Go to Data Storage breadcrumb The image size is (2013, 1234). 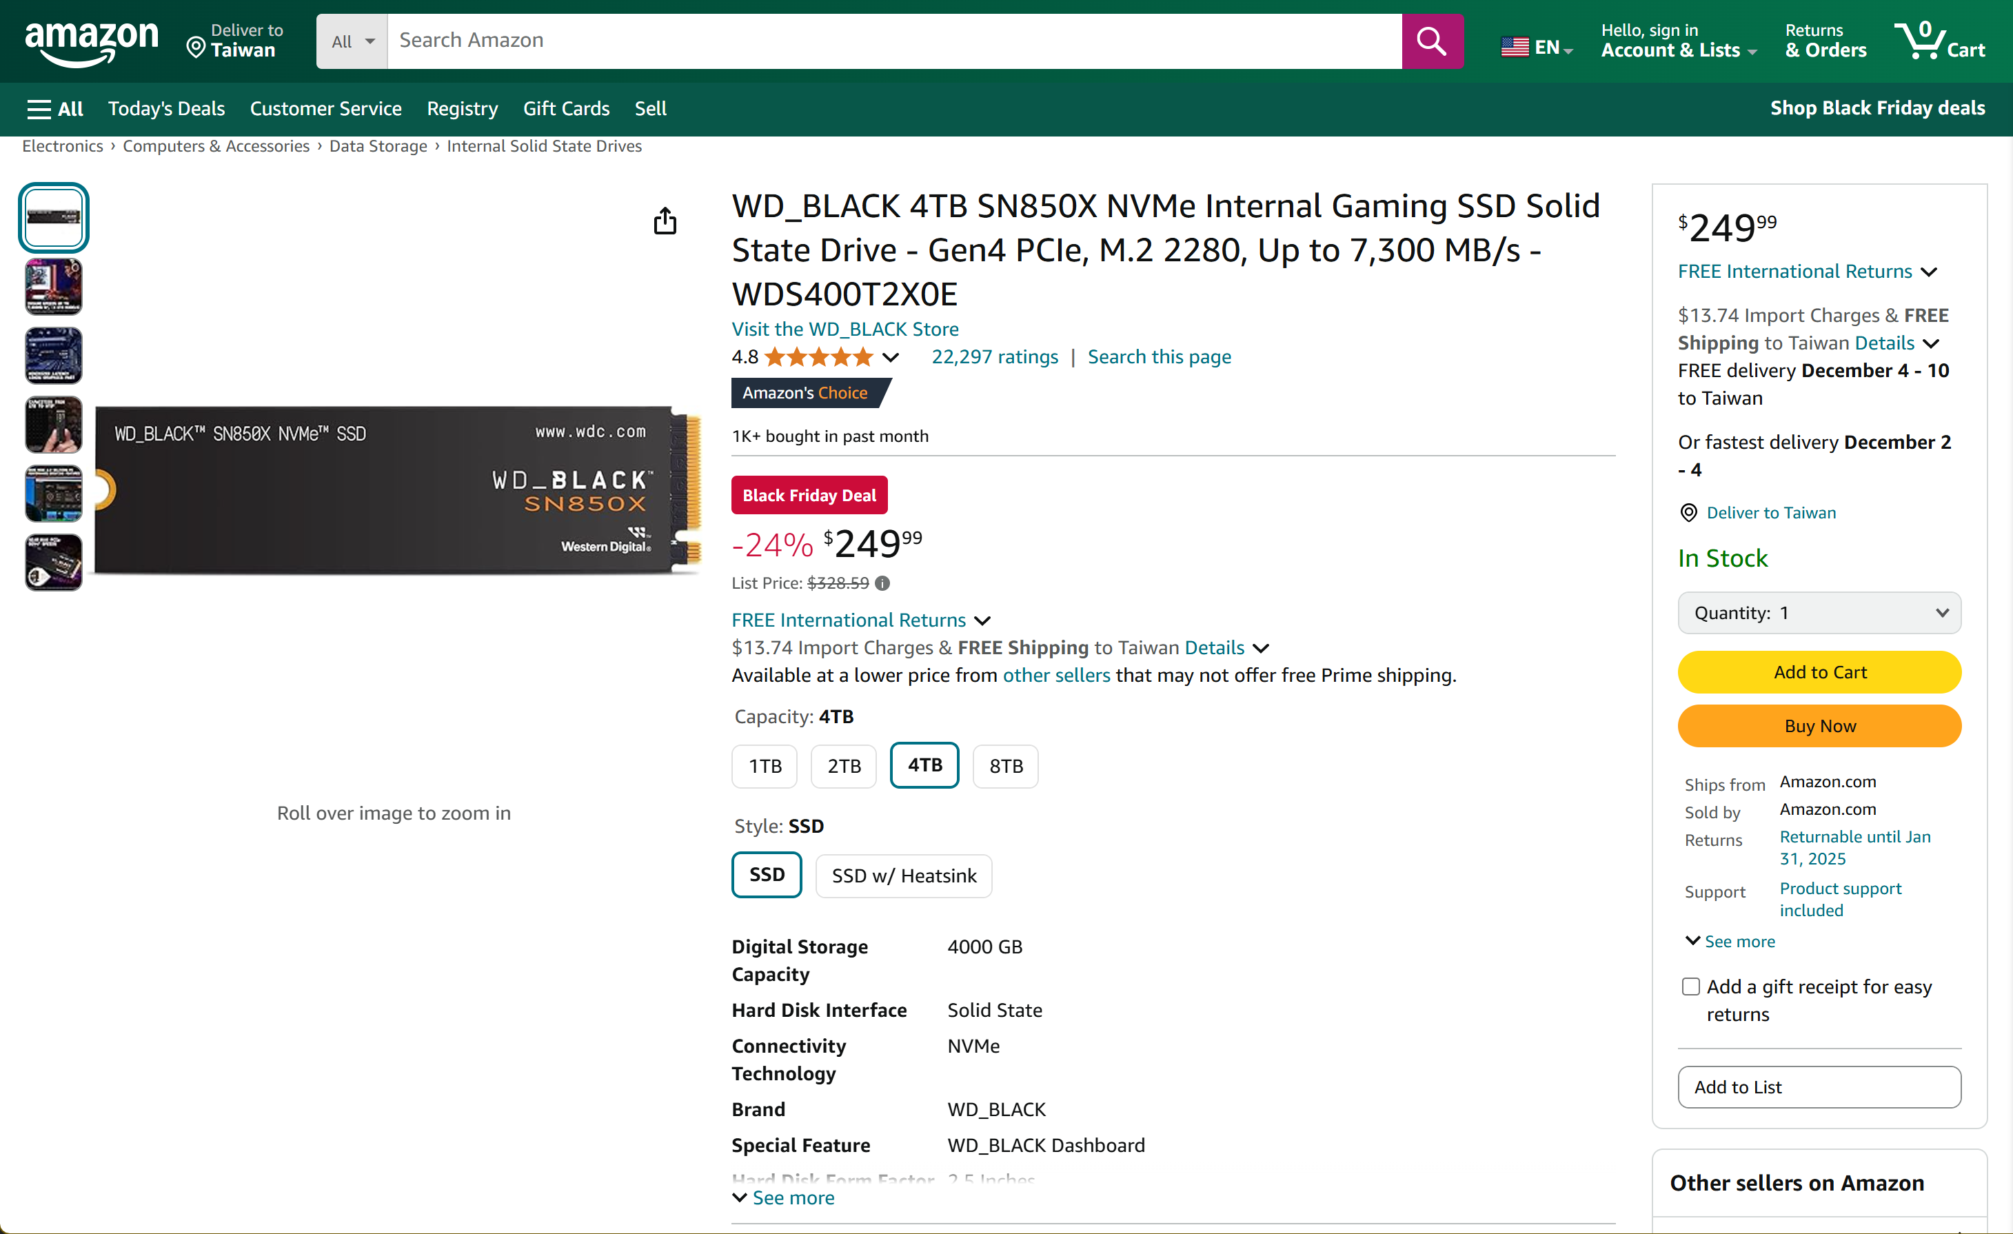point(378,146)
